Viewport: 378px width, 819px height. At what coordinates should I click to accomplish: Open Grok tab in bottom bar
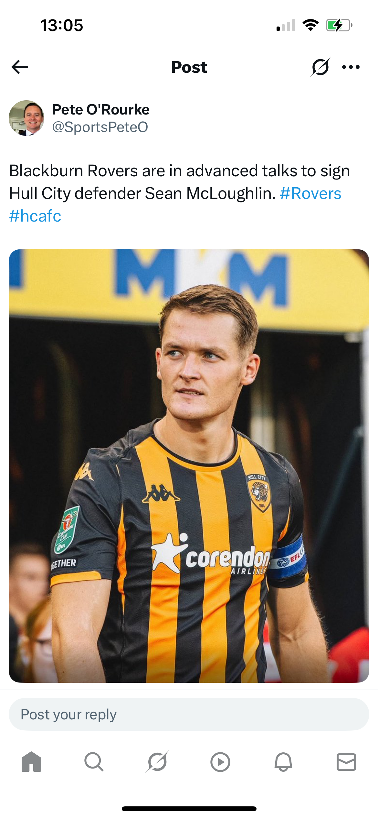tap(157, 762)
